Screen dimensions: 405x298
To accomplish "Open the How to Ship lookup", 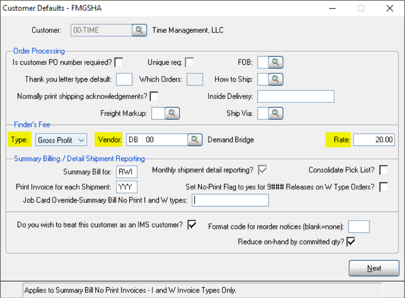I will [276, 79].
